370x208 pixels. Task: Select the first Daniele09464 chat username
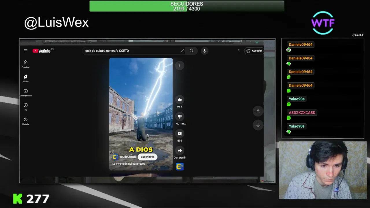coord(301,44)
